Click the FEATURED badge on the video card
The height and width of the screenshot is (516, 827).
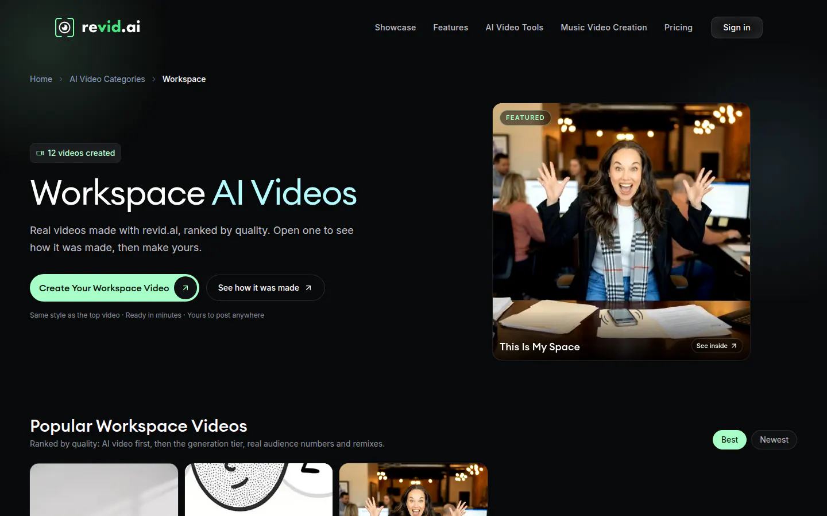coord(525,118)
